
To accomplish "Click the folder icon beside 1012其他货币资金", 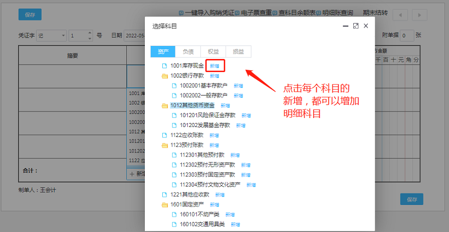I will 165,105.
